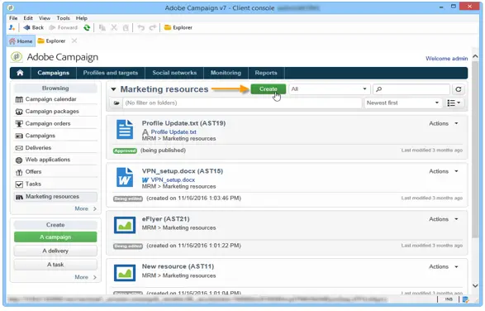Open the Edit menu
Image resolution: width=485 pixels, height=311 pixels.
[x=28, y=18]
